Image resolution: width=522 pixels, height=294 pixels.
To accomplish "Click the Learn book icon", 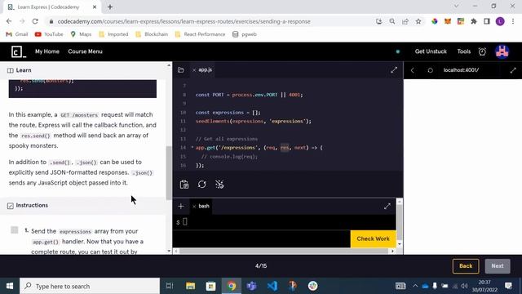I will tap(11, 70).
